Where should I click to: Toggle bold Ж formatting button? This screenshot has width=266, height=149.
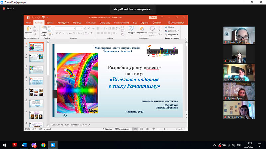56,33
